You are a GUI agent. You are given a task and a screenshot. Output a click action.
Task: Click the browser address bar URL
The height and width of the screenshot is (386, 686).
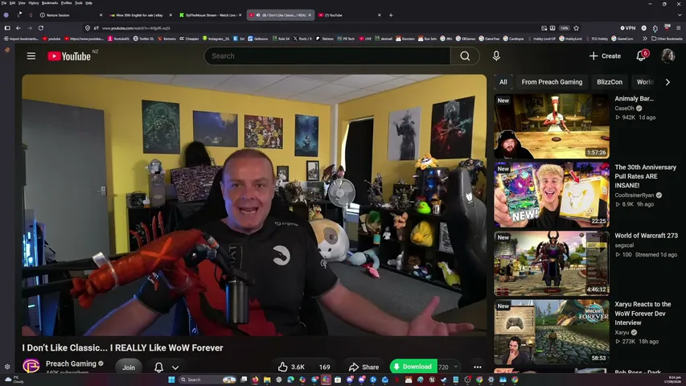point(136,28)
